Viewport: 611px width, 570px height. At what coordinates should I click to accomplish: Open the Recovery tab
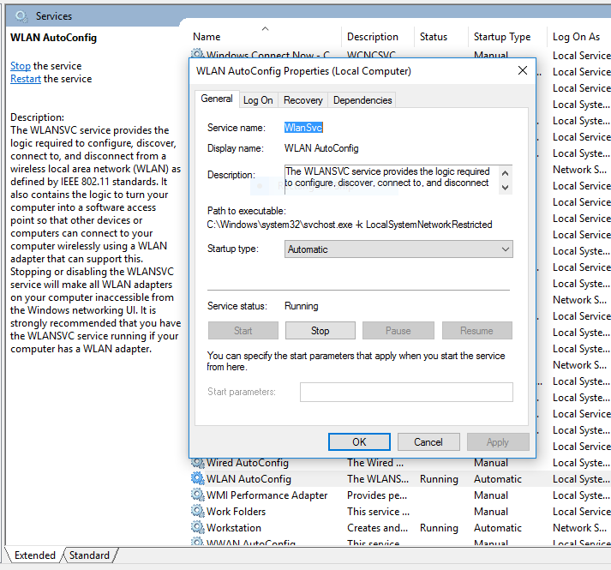(x=303, y=100)
